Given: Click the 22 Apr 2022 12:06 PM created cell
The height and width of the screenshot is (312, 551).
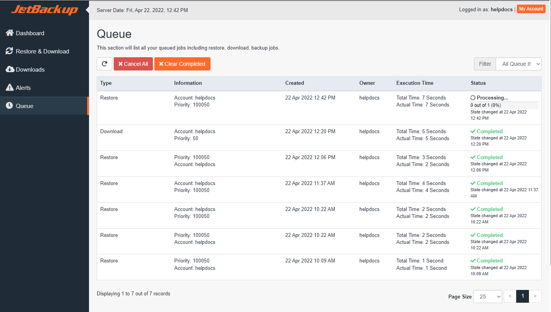Looking at the screenshot, I should (310, 158).
